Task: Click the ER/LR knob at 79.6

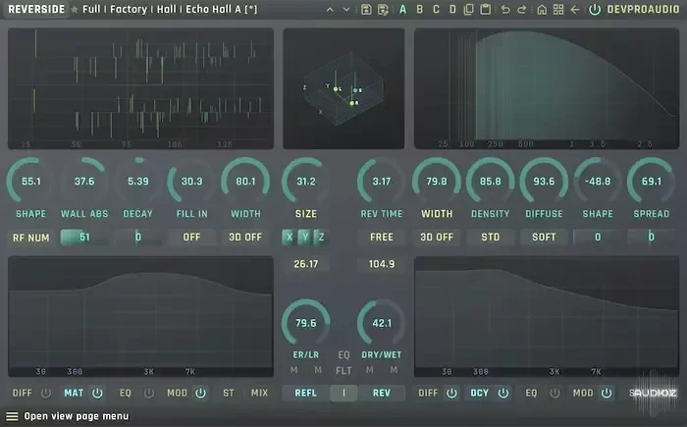Action: (x=306, y=323)
